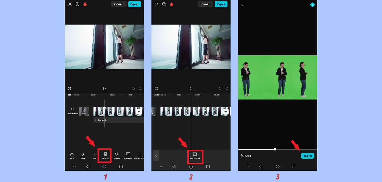Go back with left chevron in second screen toolbar
Image resolution: width=382 pixels, height=182 pixels.
(x=156, y=156)
